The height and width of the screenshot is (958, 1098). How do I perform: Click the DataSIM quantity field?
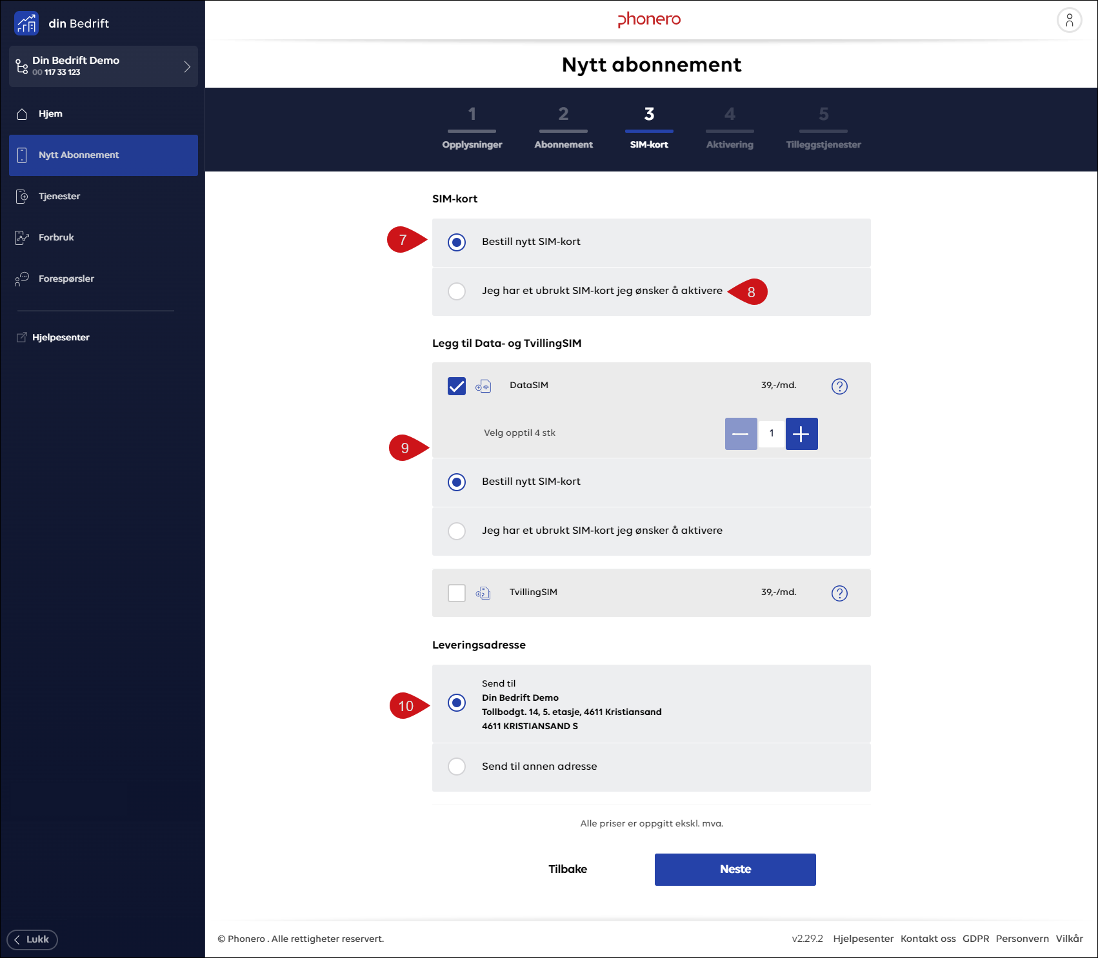coord(772,434)
